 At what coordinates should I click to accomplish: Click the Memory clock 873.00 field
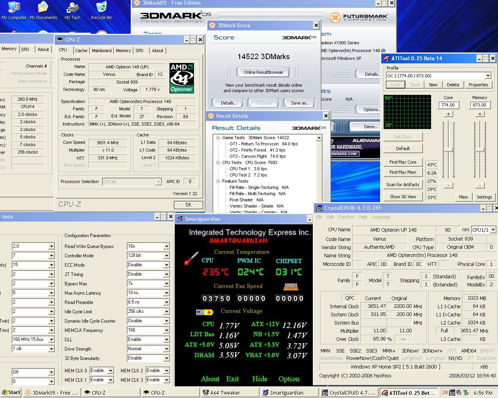(x=479, y=105)
